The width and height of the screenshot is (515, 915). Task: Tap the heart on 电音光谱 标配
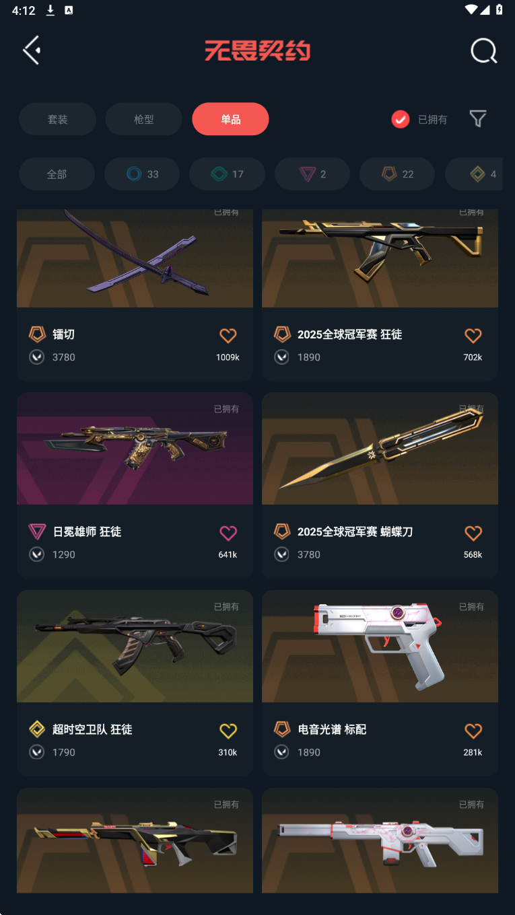point(473,731)
